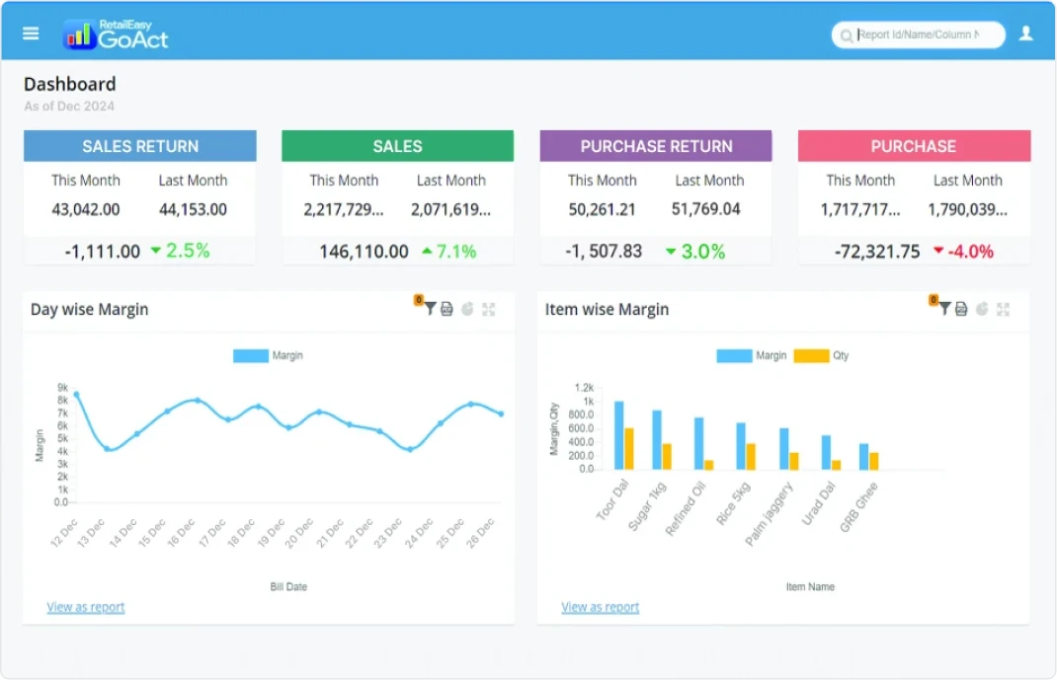Export the Item wise Margin chart as PDF
Image resolution: width=1057 pixels, height=680 pixels.
pos(963,309)
